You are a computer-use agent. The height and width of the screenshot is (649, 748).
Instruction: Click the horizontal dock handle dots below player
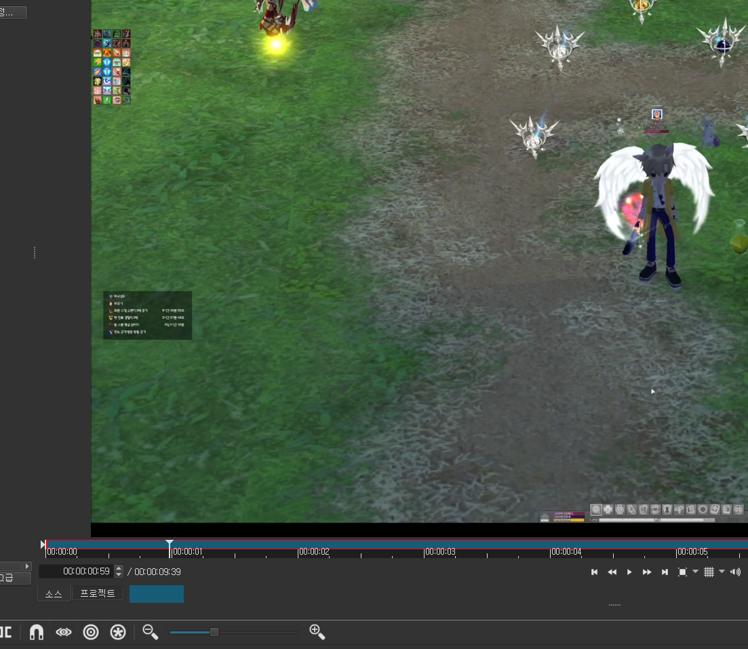(614, 605)
